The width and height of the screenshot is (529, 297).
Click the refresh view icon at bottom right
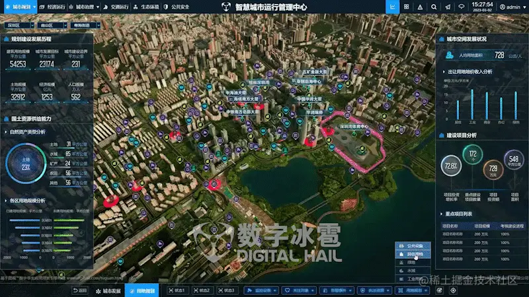coord(439,290)
